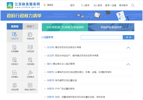Open the 更多服务 menu item
The image size is (143, 100).
(123, 5)
